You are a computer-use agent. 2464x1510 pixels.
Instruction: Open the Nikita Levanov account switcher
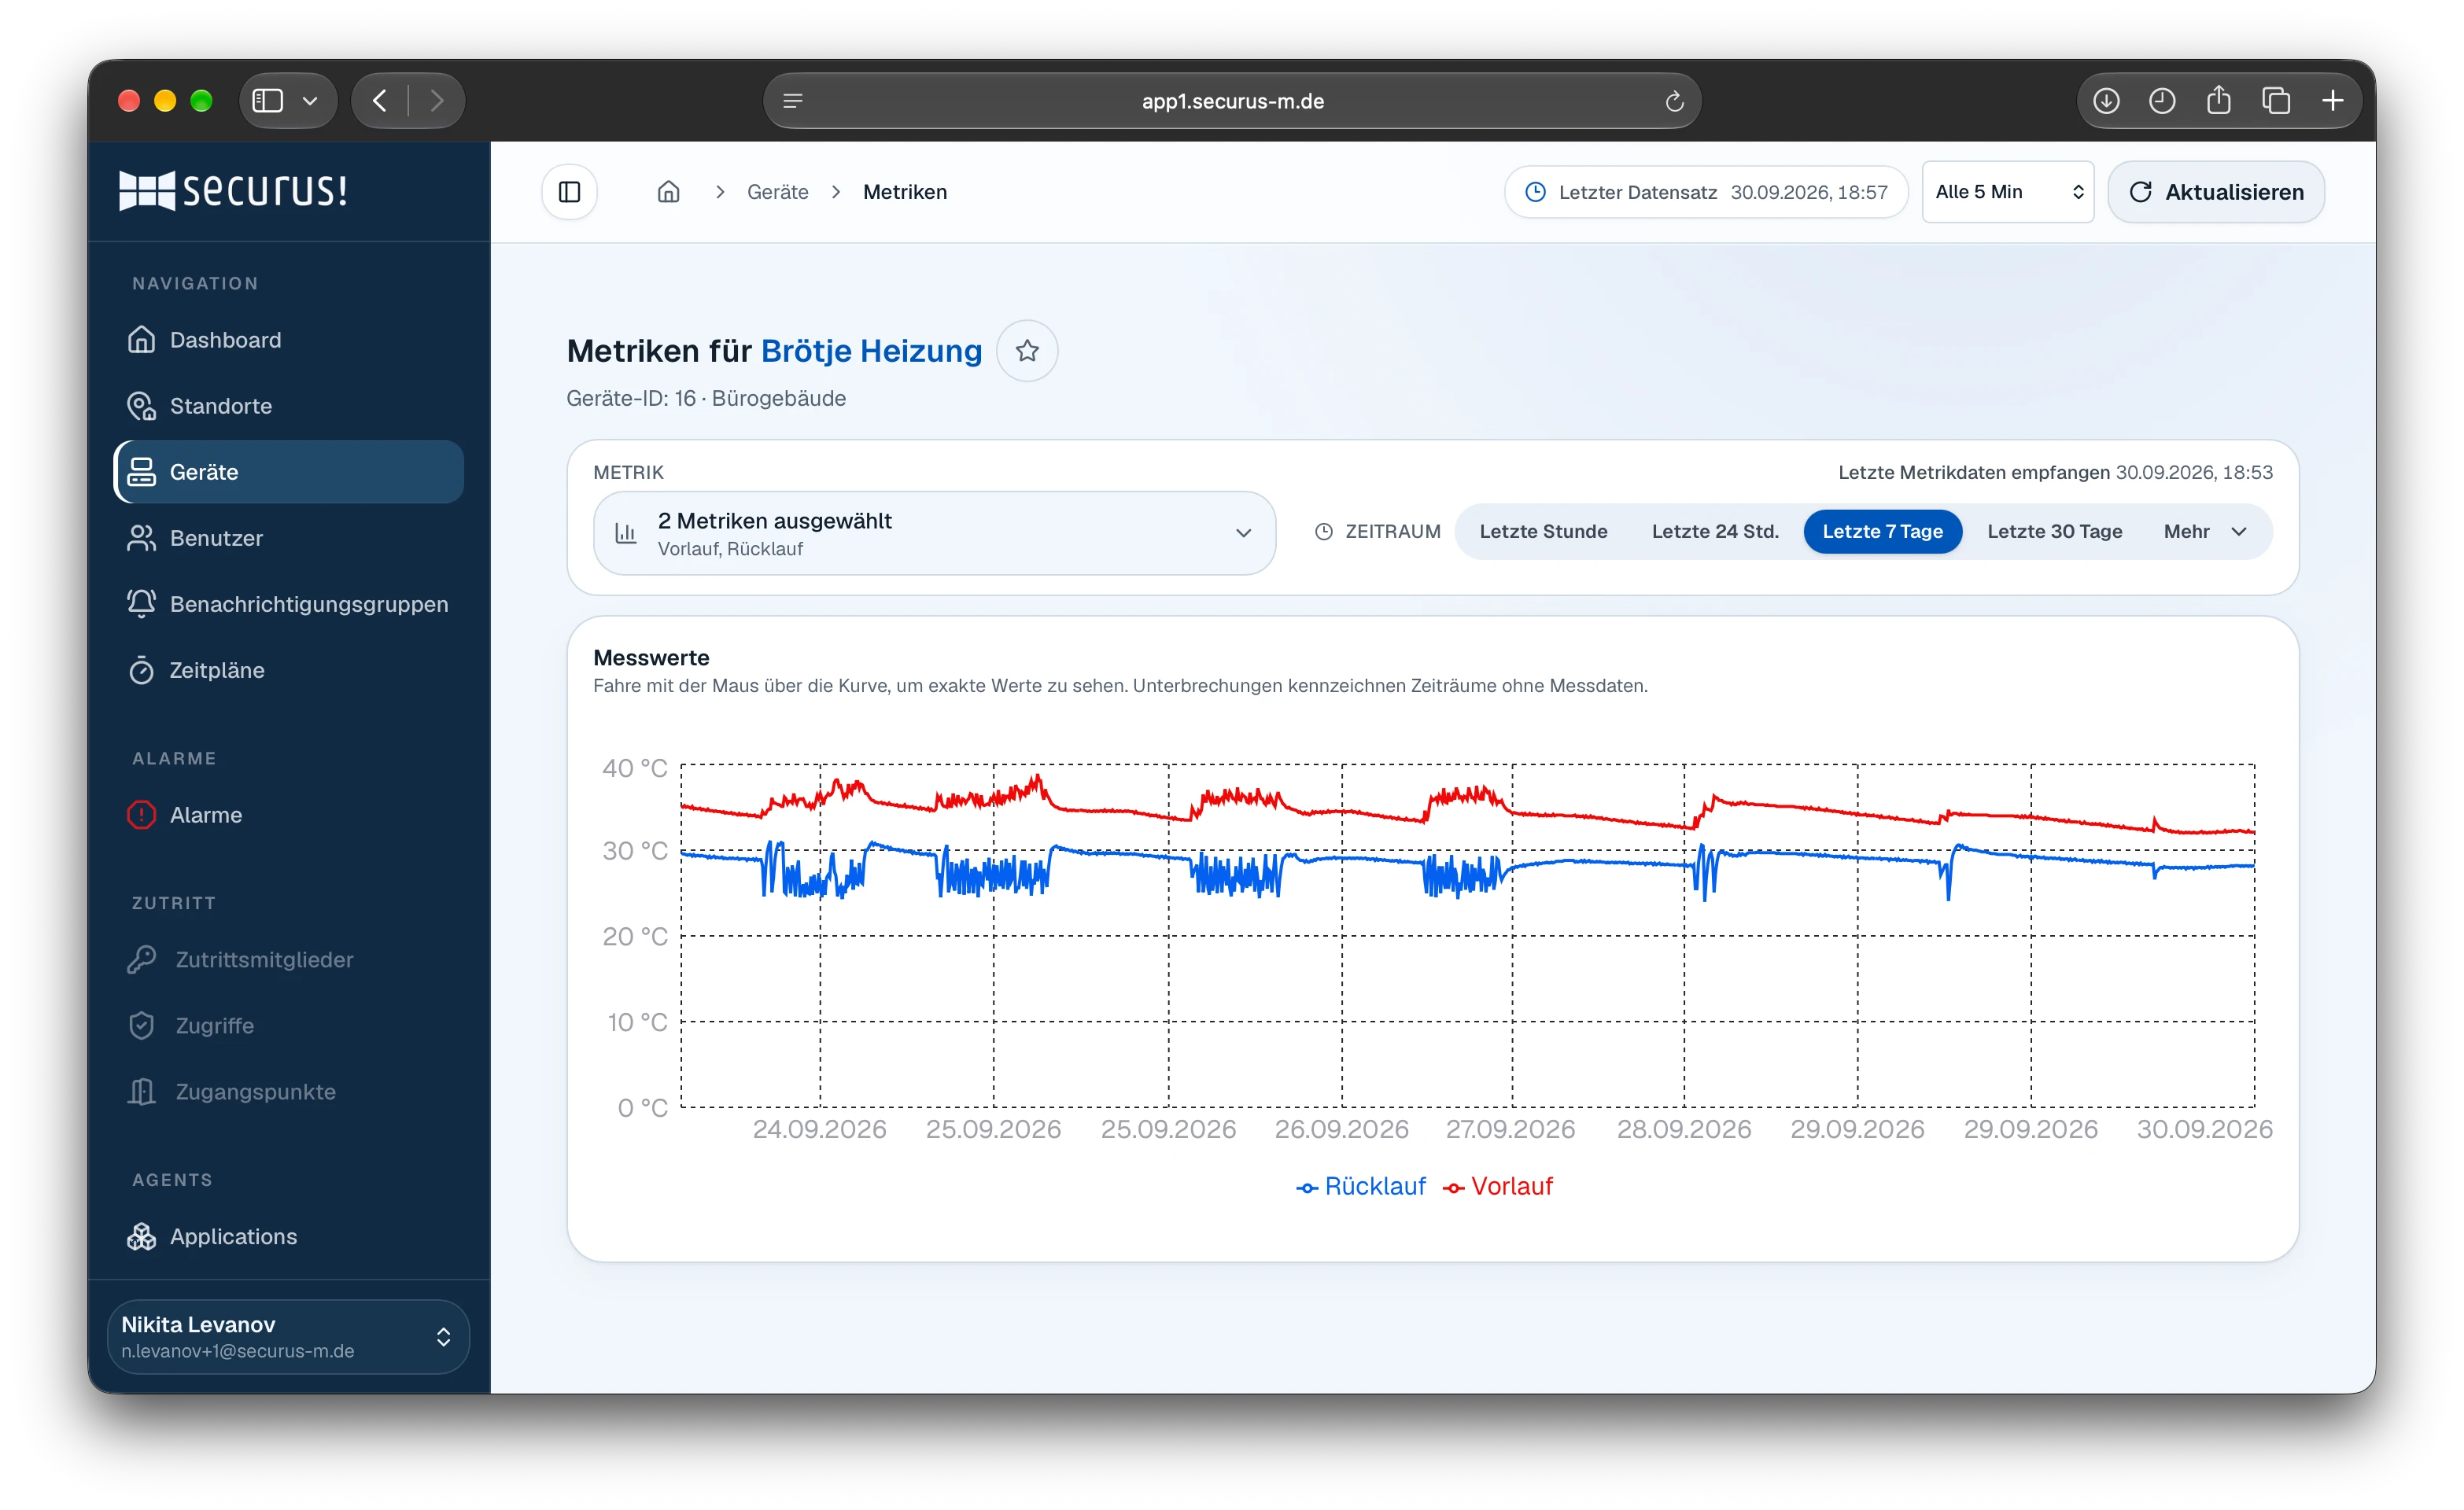(289, 1336)
